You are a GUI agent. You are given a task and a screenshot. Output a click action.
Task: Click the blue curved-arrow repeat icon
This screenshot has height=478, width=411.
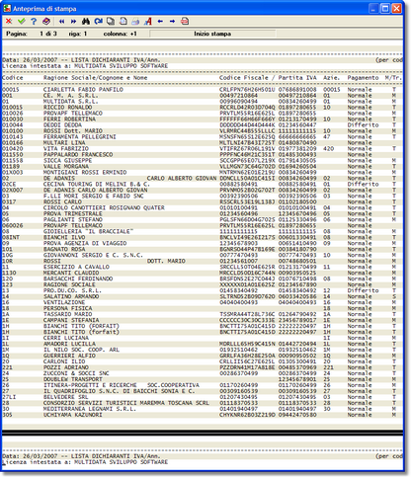pos(98,21)
